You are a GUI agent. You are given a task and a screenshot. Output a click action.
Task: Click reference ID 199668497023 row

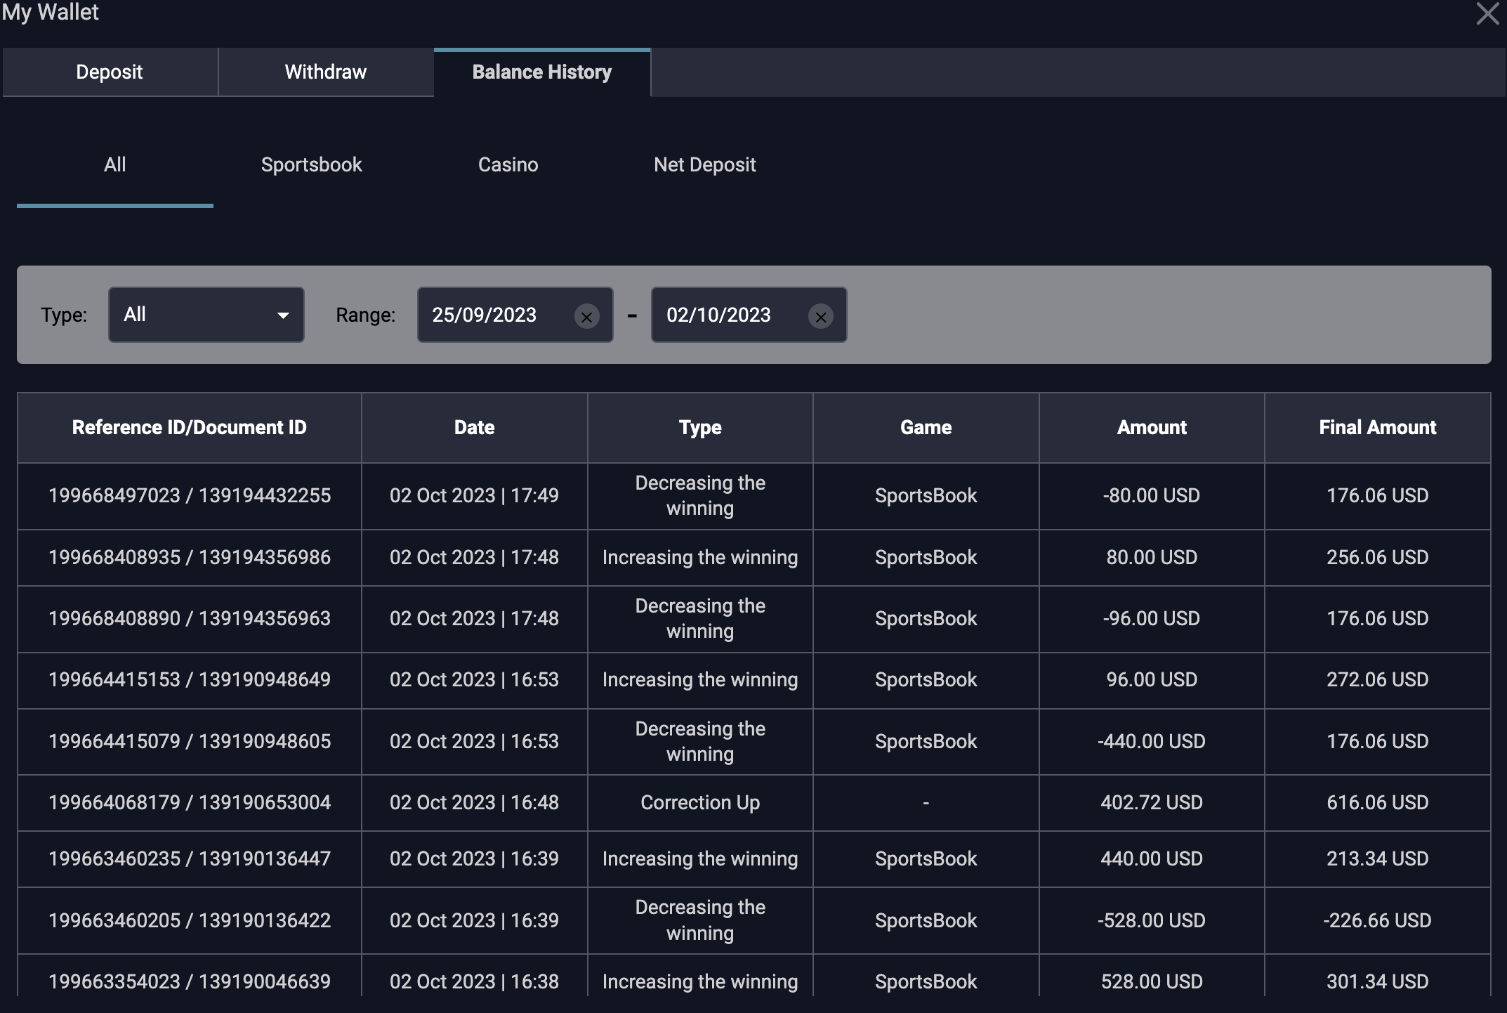190,495
